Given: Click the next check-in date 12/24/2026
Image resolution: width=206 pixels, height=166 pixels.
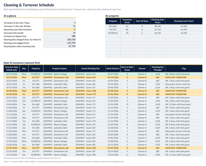Looking at the screenshot, I should (x=113, y=155).
